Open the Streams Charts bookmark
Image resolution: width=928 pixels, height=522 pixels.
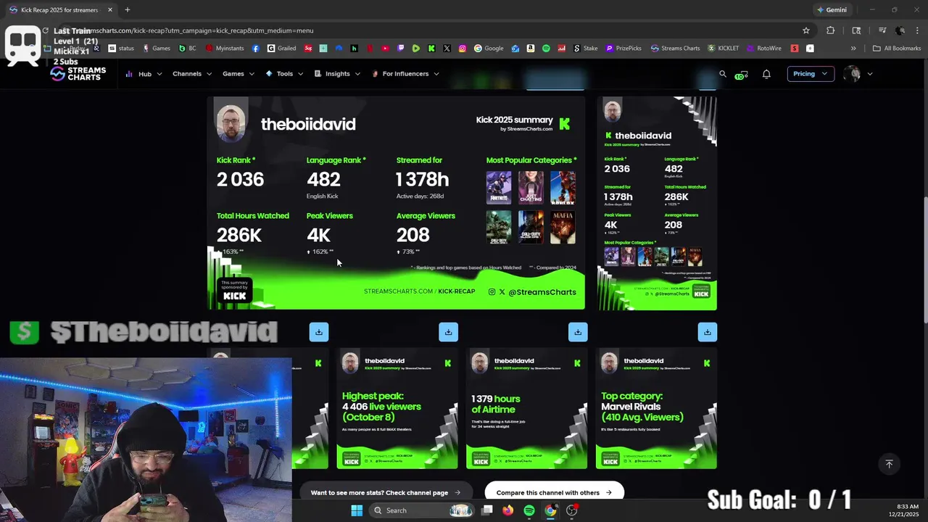[x=675, y=49]
